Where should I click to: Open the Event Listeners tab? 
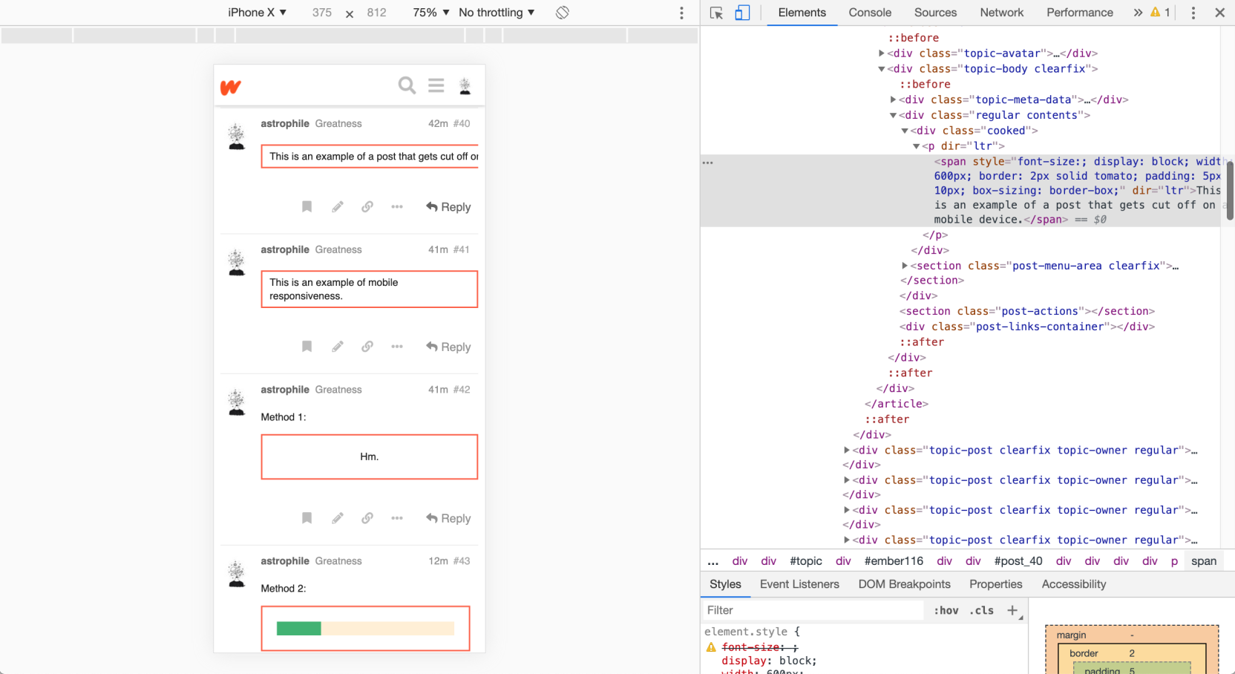pyautogui.click(x=799, y=584)
